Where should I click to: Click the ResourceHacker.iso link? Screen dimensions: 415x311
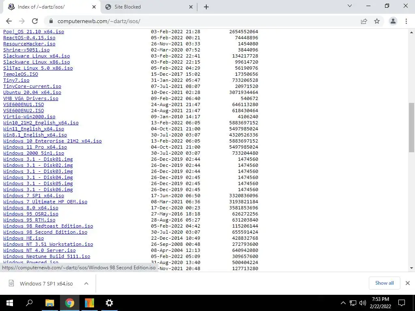point(29,44)
